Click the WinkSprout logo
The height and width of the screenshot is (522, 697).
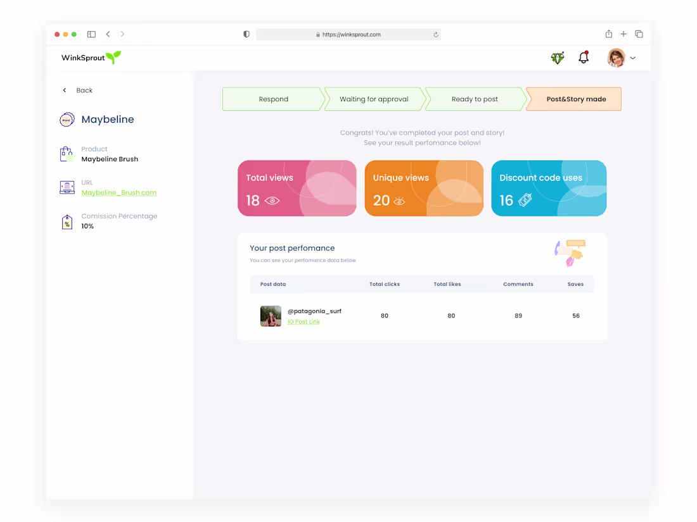pos(91,57)
